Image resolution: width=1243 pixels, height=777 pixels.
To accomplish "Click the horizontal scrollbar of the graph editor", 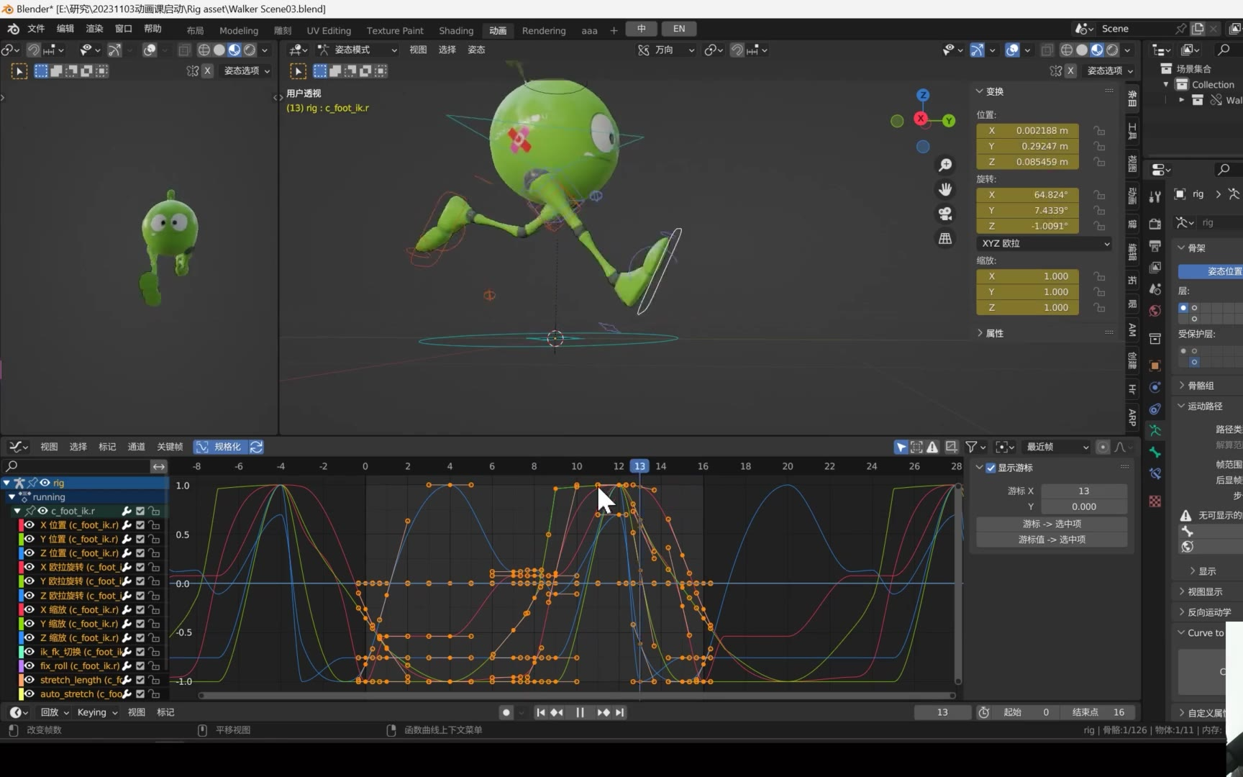I will click(578, 696).
